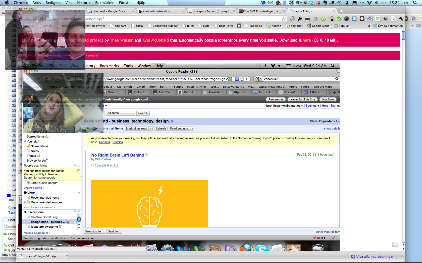422x263 pixels.
Task: Click the black asterisk extension icon
Action: [362, 19]
